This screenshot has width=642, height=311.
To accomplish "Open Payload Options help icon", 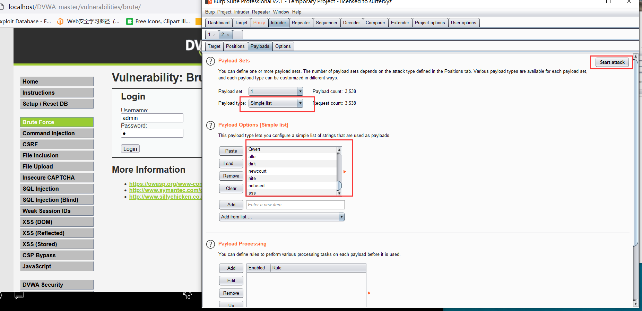I will point(210,126).
